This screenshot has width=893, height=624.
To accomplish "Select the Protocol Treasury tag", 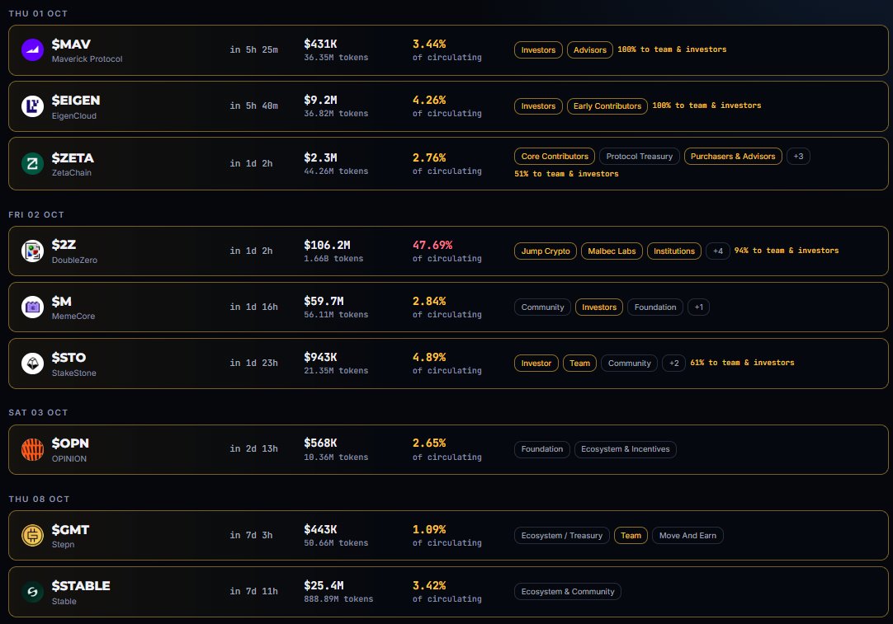I will click(639, 157).
